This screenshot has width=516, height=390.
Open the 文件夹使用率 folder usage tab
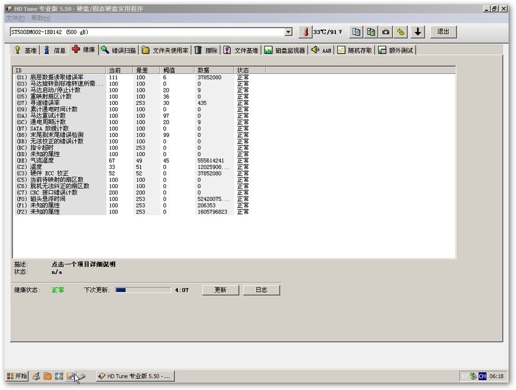tap(165, 50)
